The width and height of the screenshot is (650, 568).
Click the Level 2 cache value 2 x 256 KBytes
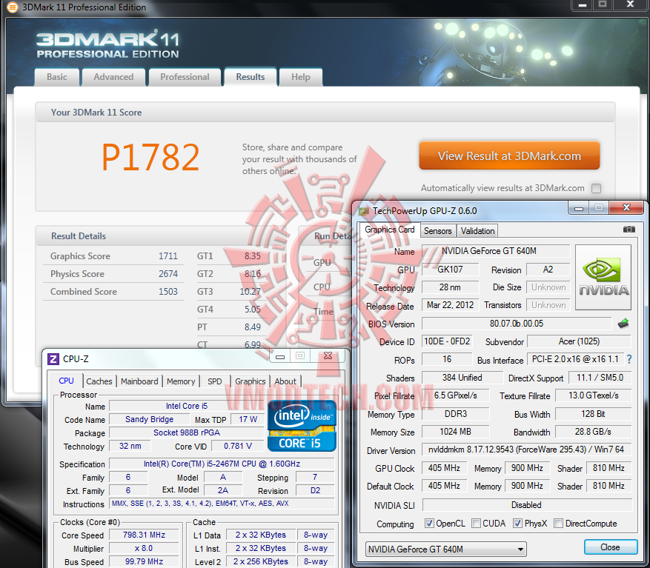[x=261, y=562]
